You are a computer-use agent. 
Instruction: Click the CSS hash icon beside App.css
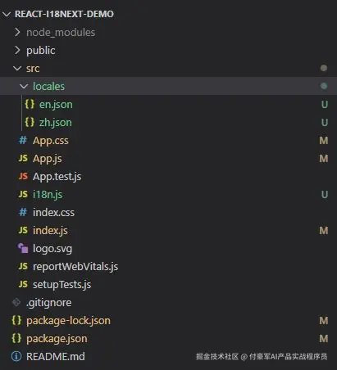tap(23, 140)
